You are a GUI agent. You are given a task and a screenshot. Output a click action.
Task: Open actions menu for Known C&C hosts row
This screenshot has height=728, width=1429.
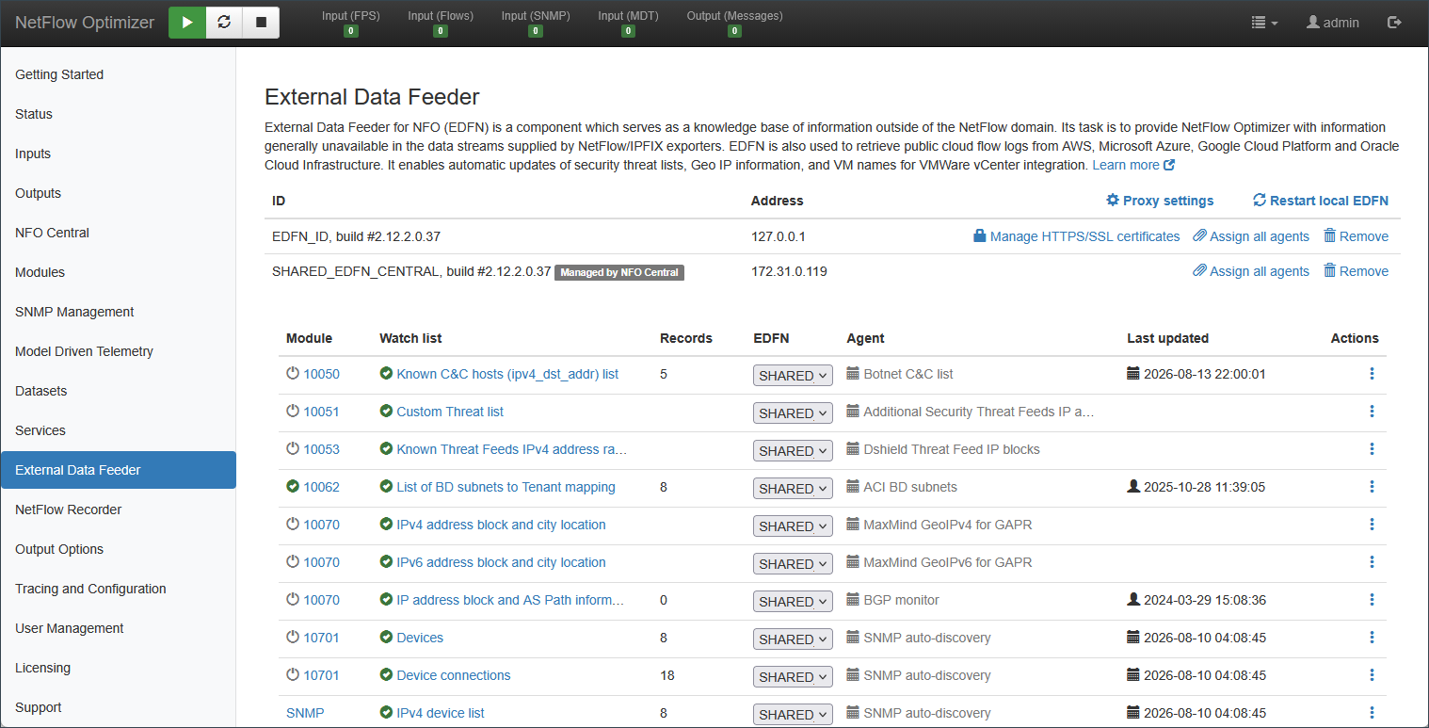point(1372,374)
